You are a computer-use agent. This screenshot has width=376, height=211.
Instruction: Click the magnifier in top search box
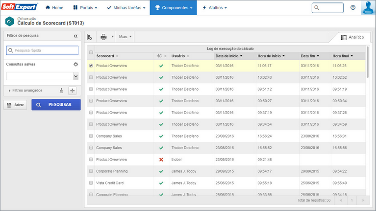[x=317, y=8]
